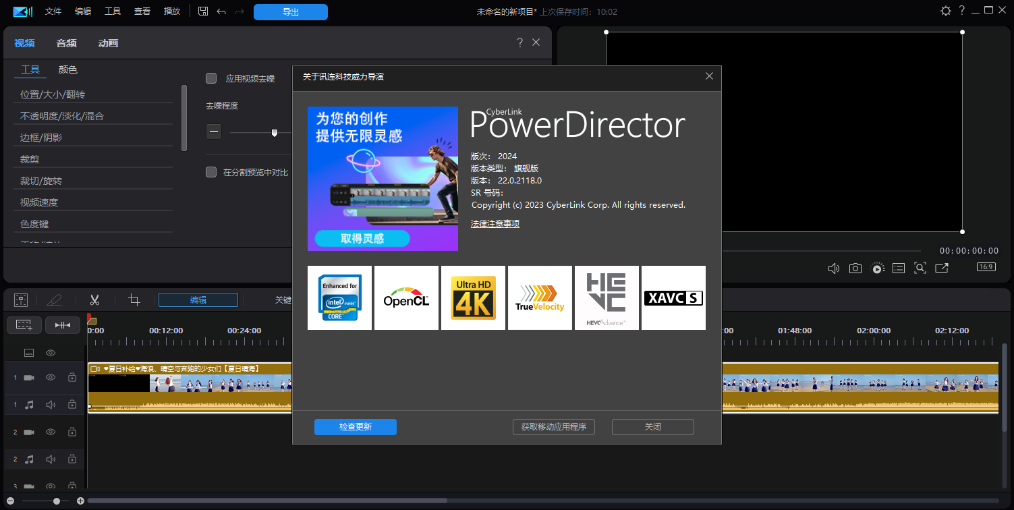Fit the timeline with the snap arrows button
1014x510 pixels.
[x=63, y=325]
